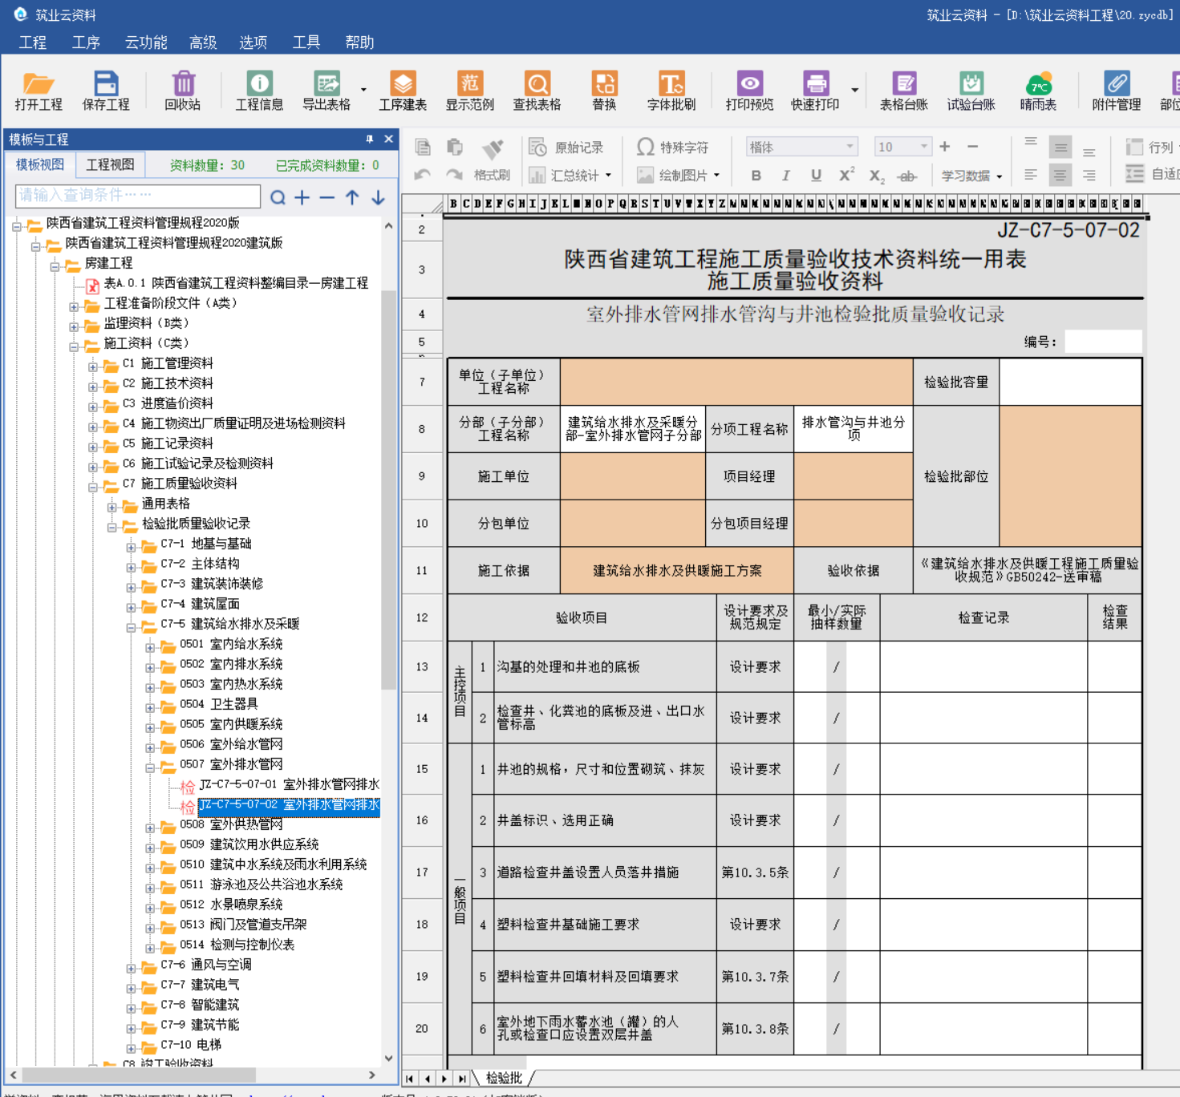Screen dimensions: 1180x1097
Task: Select the 检验批 sheet tab
Action: 504,1078
